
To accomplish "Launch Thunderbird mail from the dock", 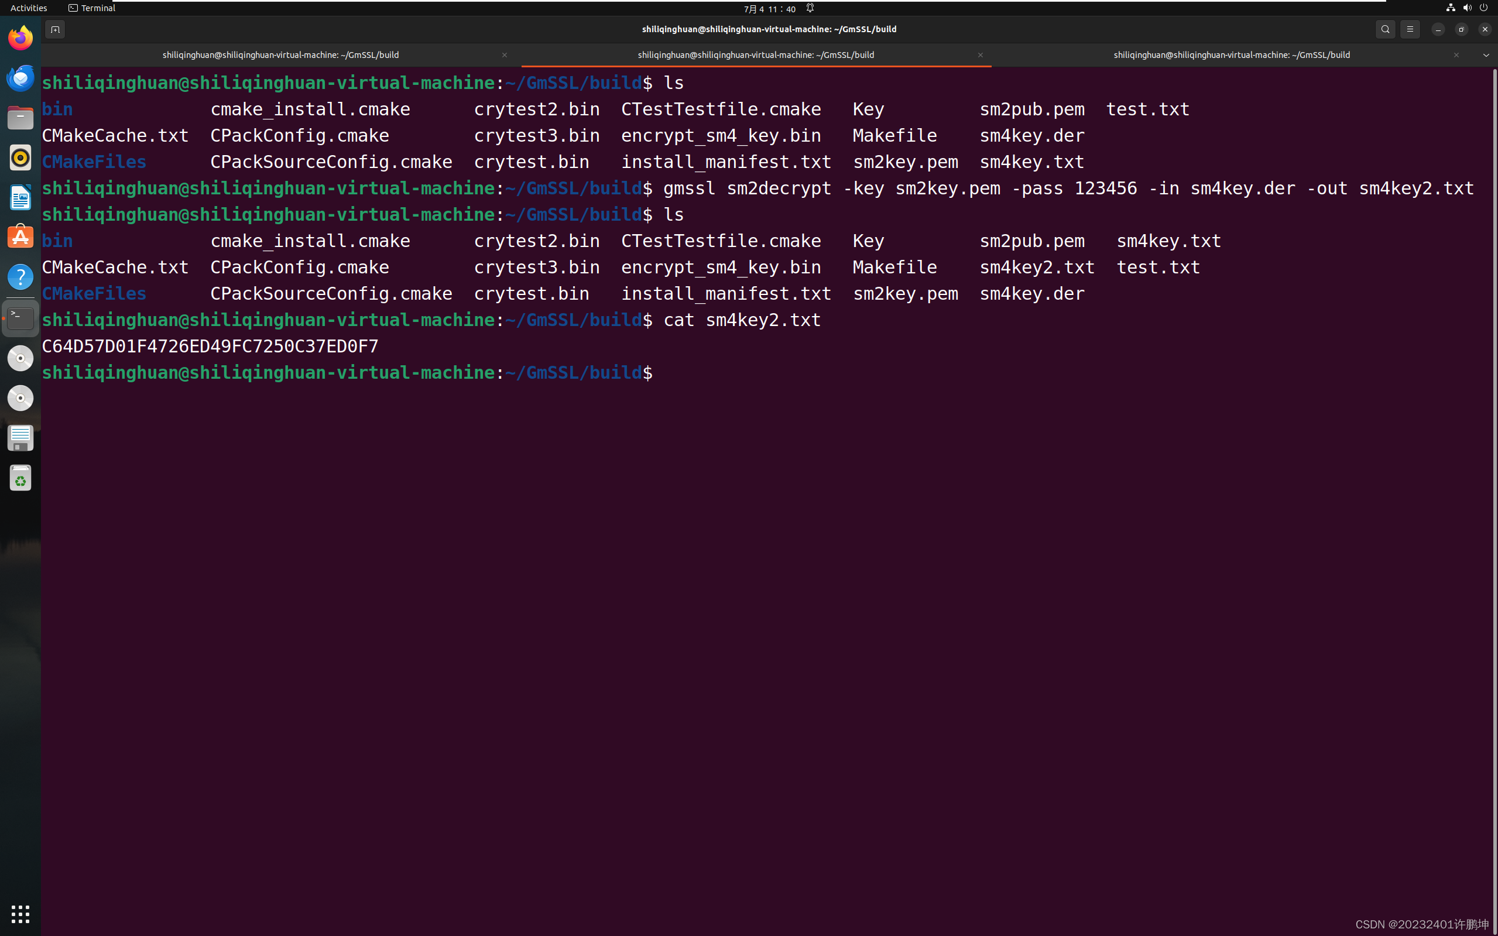I will pyautogui.click(x=20, y=78).
